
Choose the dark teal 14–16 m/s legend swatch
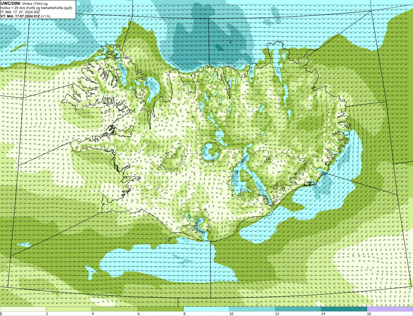[x=344, y=309]
